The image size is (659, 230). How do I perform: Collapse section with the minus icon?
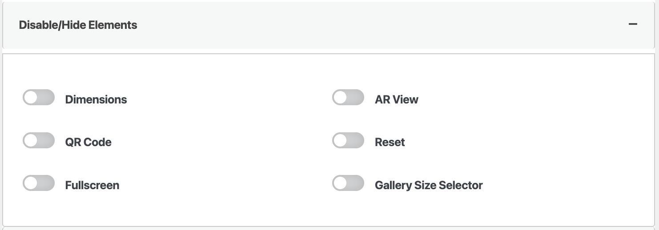(x=633, y=24)
